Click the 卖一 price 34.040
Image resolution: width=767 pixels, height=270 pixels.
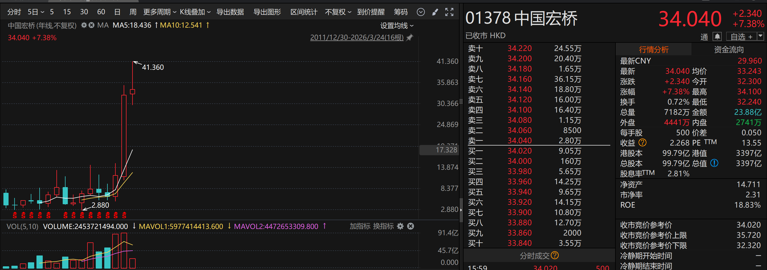(x=520, y=140)
